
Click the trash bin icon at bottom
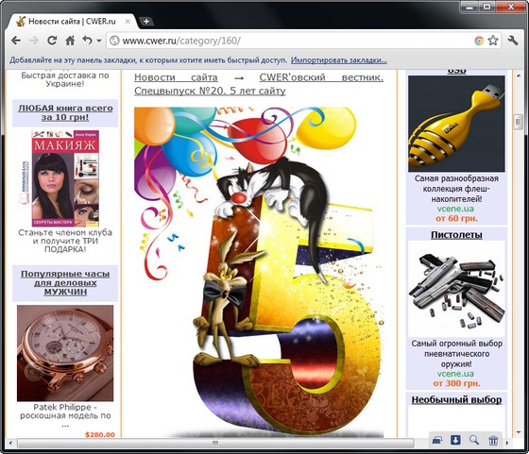[x=493, y=440]
